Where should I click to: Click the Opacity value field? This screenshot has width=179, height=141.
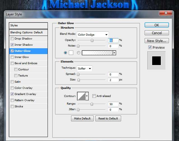coord(113,40)
